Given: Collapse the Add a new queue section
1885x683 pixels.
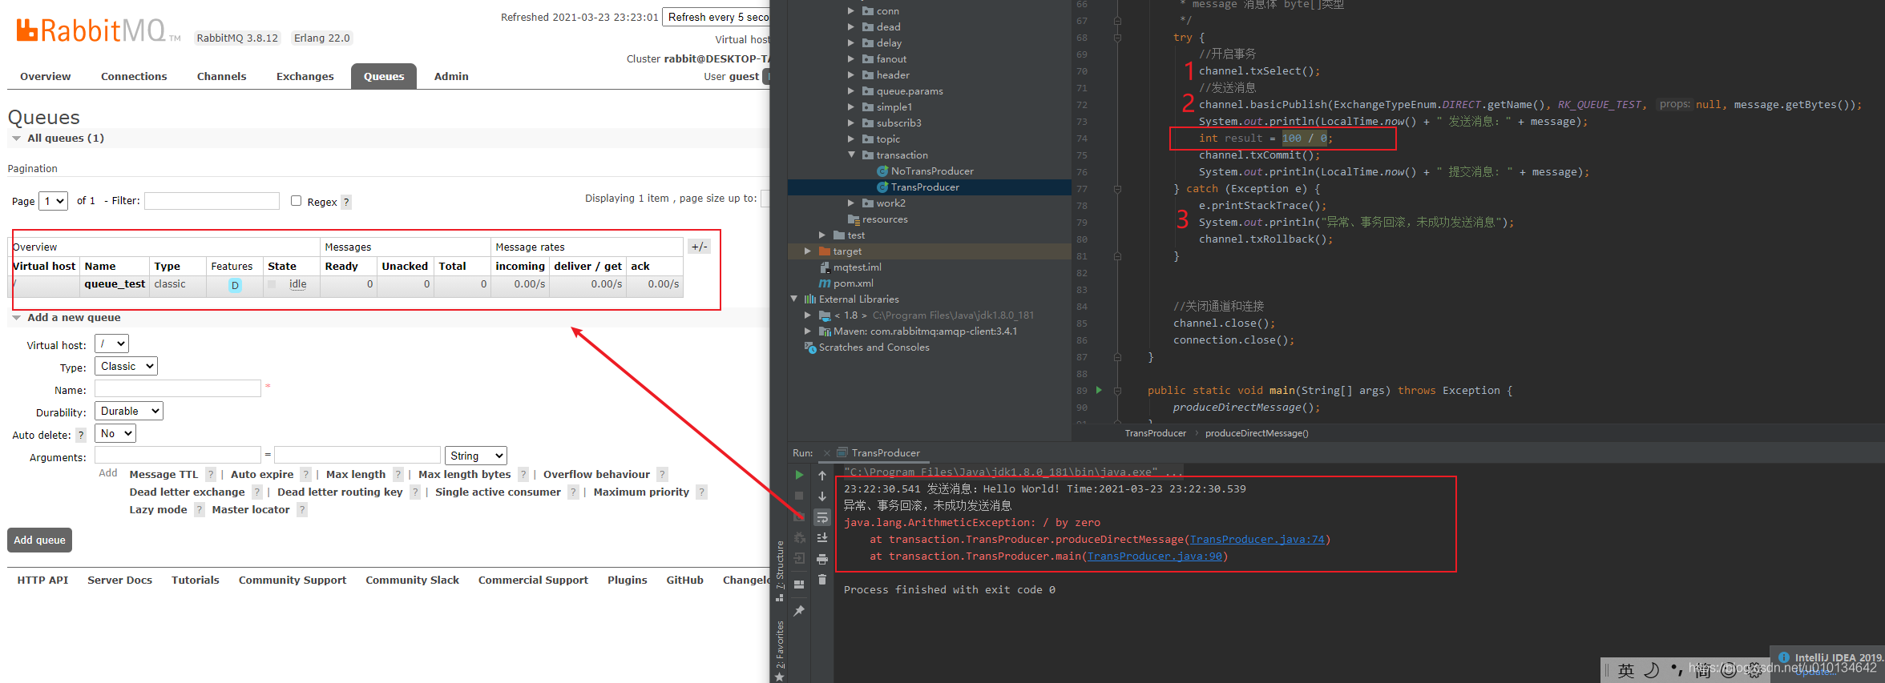Looking at the screenshot, I should click(16, 318).
